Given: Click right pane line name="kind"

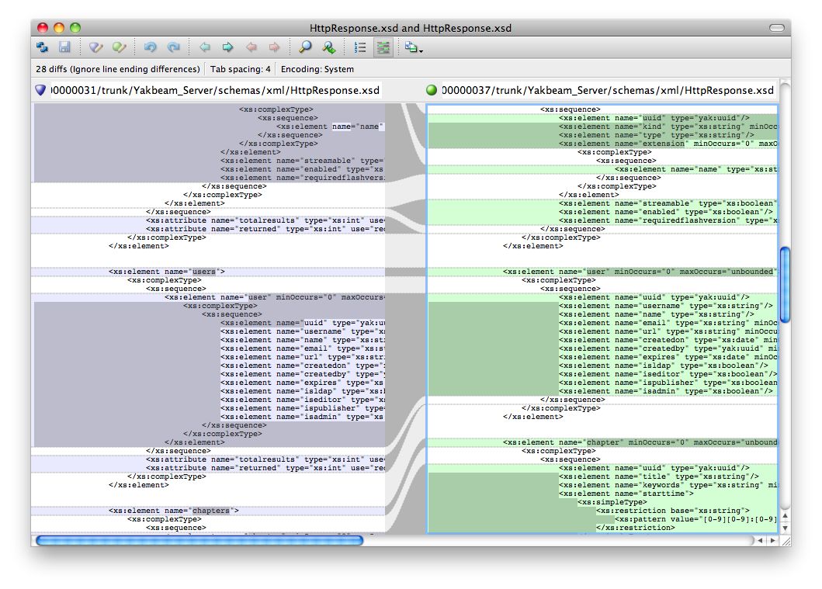Looking at the screenshot, I should coord(668,126).
